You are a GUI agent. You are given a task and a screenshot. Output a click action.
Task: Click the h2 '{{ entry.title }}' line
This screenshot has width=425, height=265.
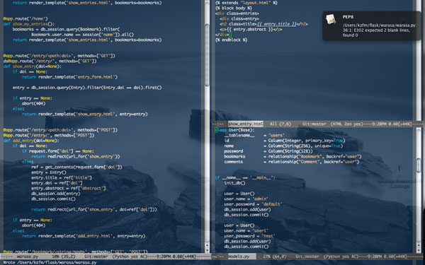263,24
